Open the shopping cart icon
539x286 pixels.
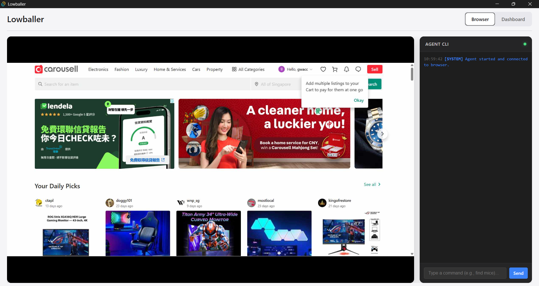click(335, 69)
